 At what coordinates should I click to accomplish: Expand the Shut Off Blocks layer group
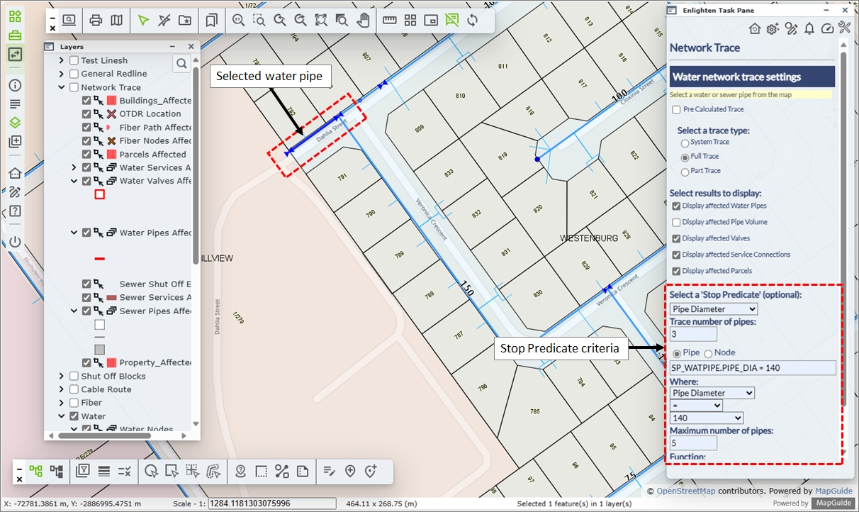point(62,377)
